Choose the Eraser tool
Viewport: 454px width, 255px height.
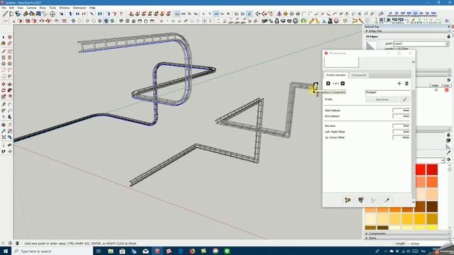(9, 43)
